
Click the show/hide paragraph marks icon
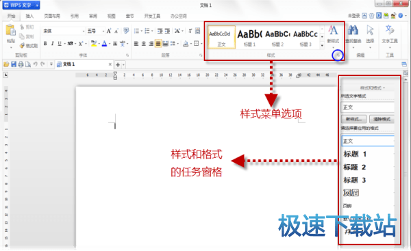pyautogui.click(x=190, y=31)
